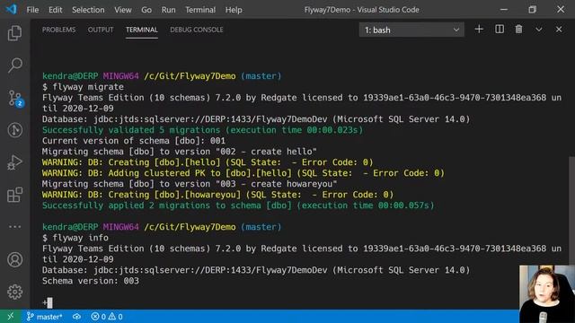Open the View menu
The image size is (575, 323).
pos(123,10)
